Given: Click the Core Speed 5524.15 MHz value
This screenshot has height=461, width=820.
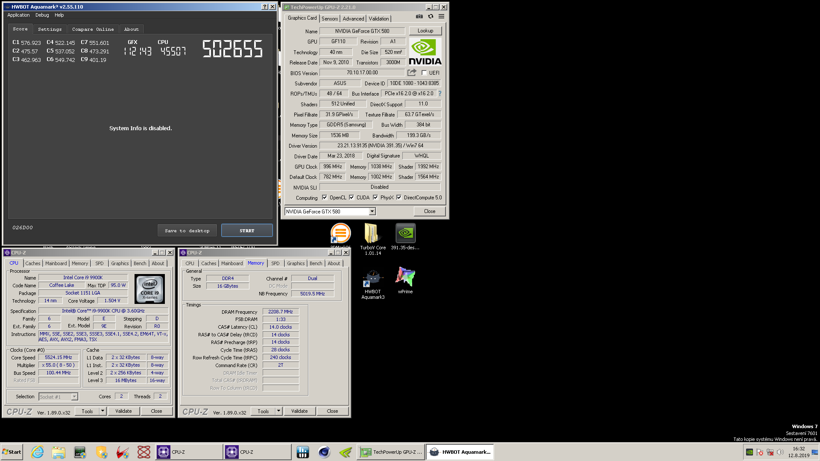Looking at the screenshot, I should click(59, 358).
